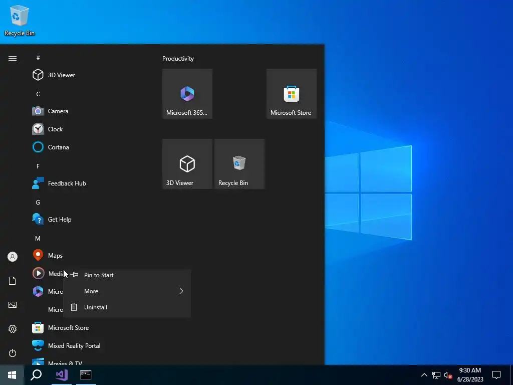This screenshot has height=385, width=513.
Task: Open Microsoft 365 icon in app list
Action: tap(38, 291)
